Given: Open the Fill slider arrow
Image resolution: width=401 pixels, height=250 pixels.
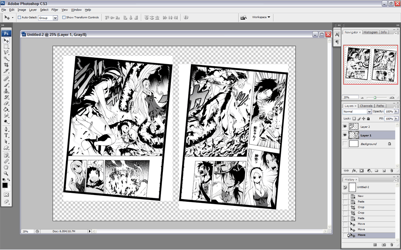Looking at the screenshot, I should point(396,119).
